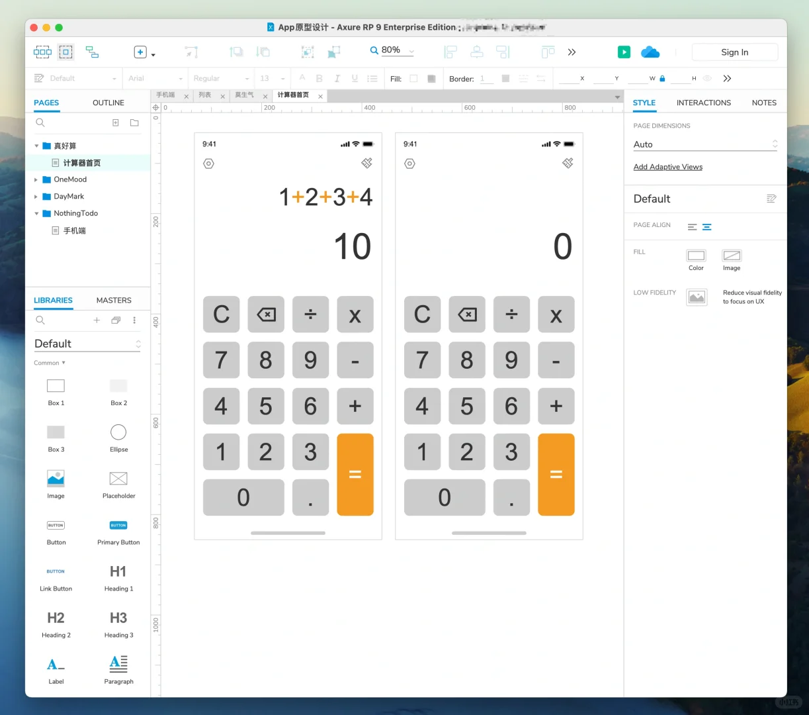The image size is (809, 715).
Task: Apply italic formatting from the style toolbar
Action: coord(337,78)
